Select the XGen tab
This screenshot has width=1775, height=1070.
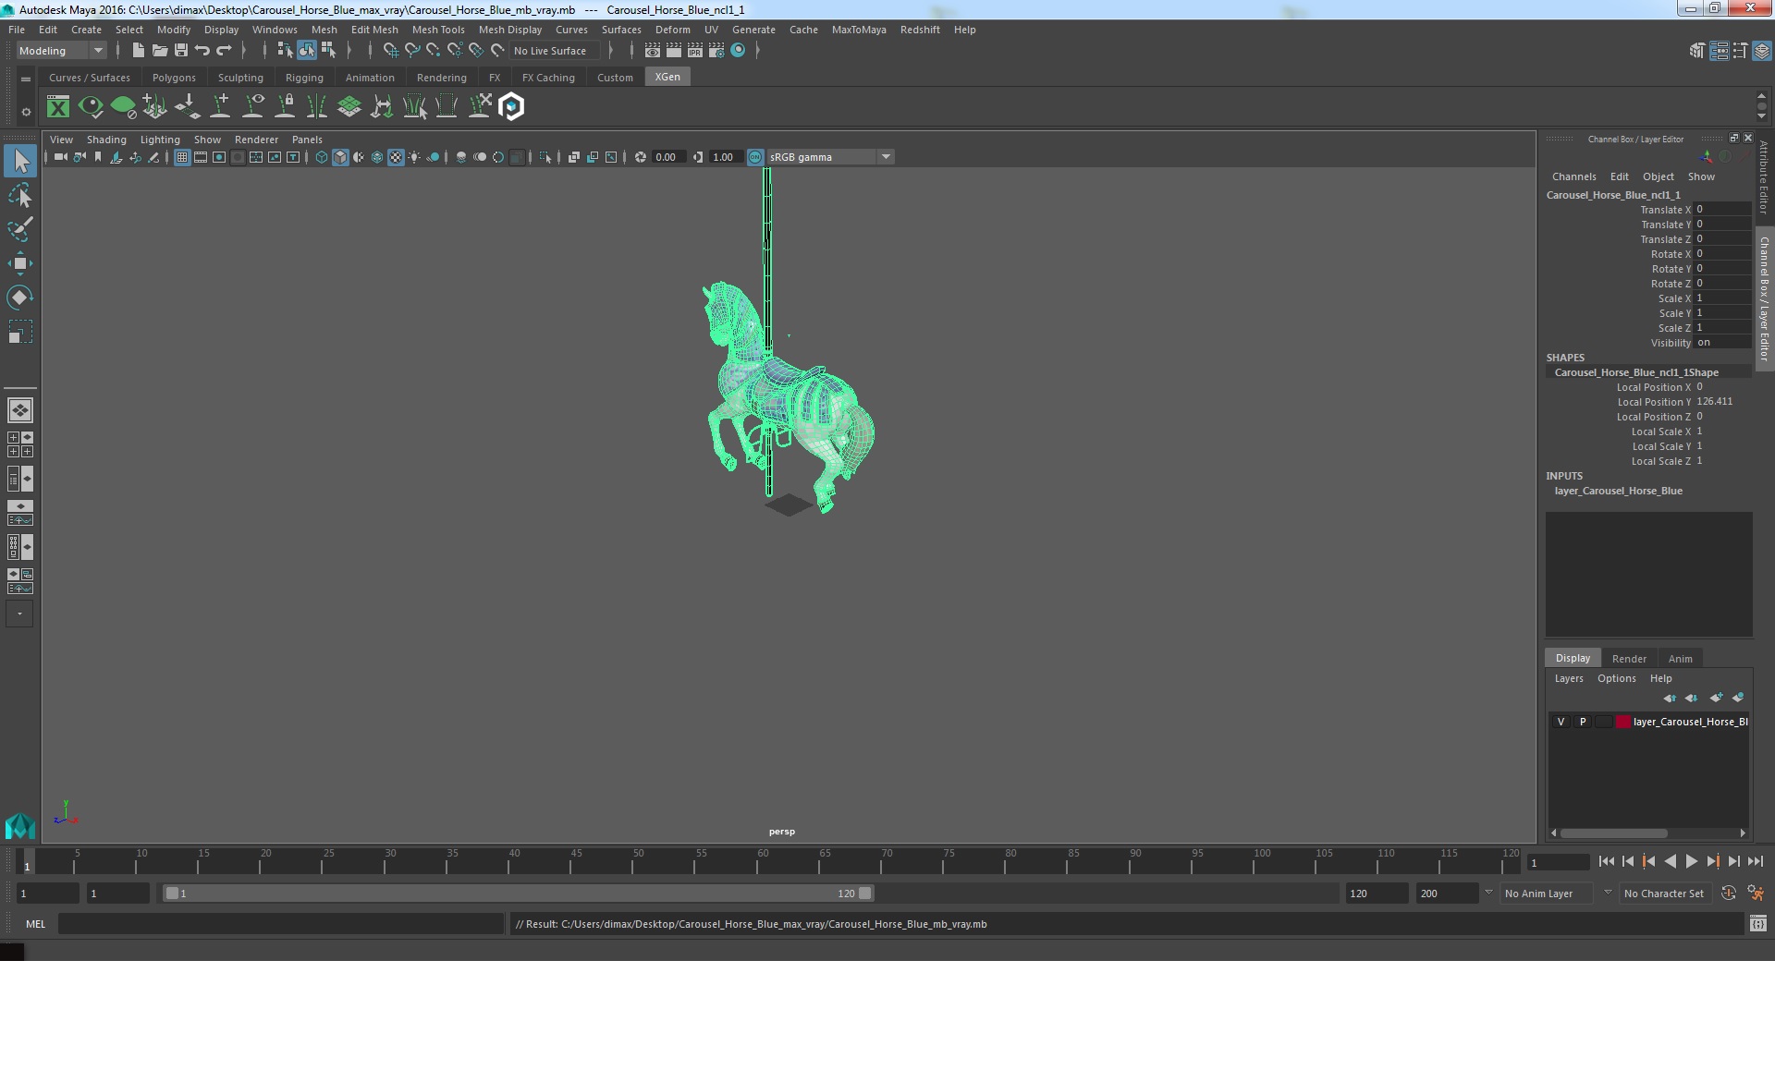[668, 78]
